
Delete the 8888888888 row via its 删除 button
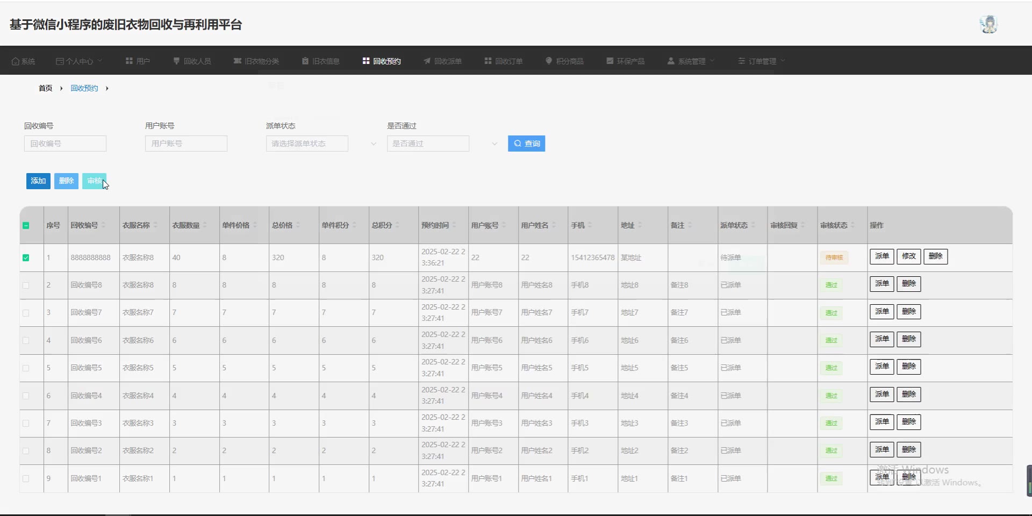click(x=936, y=256)
